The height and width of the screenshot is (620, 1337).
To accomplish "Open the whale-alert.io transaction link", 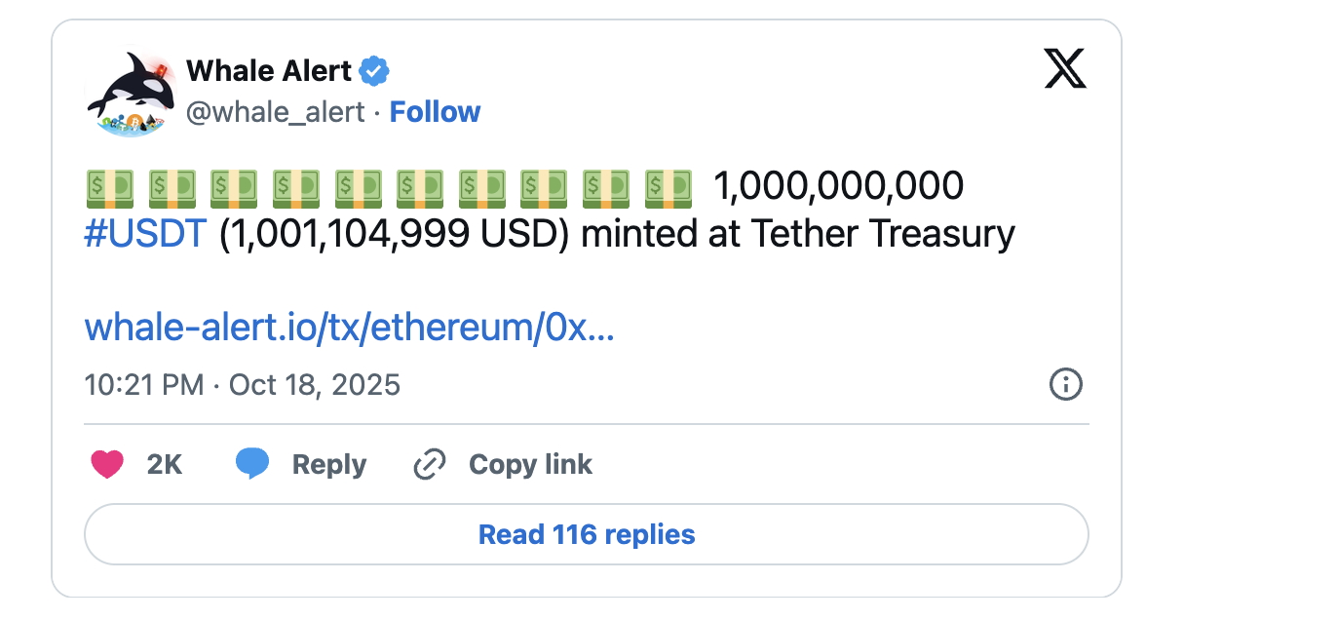I will pyautogui.click(x=349, y=329).
